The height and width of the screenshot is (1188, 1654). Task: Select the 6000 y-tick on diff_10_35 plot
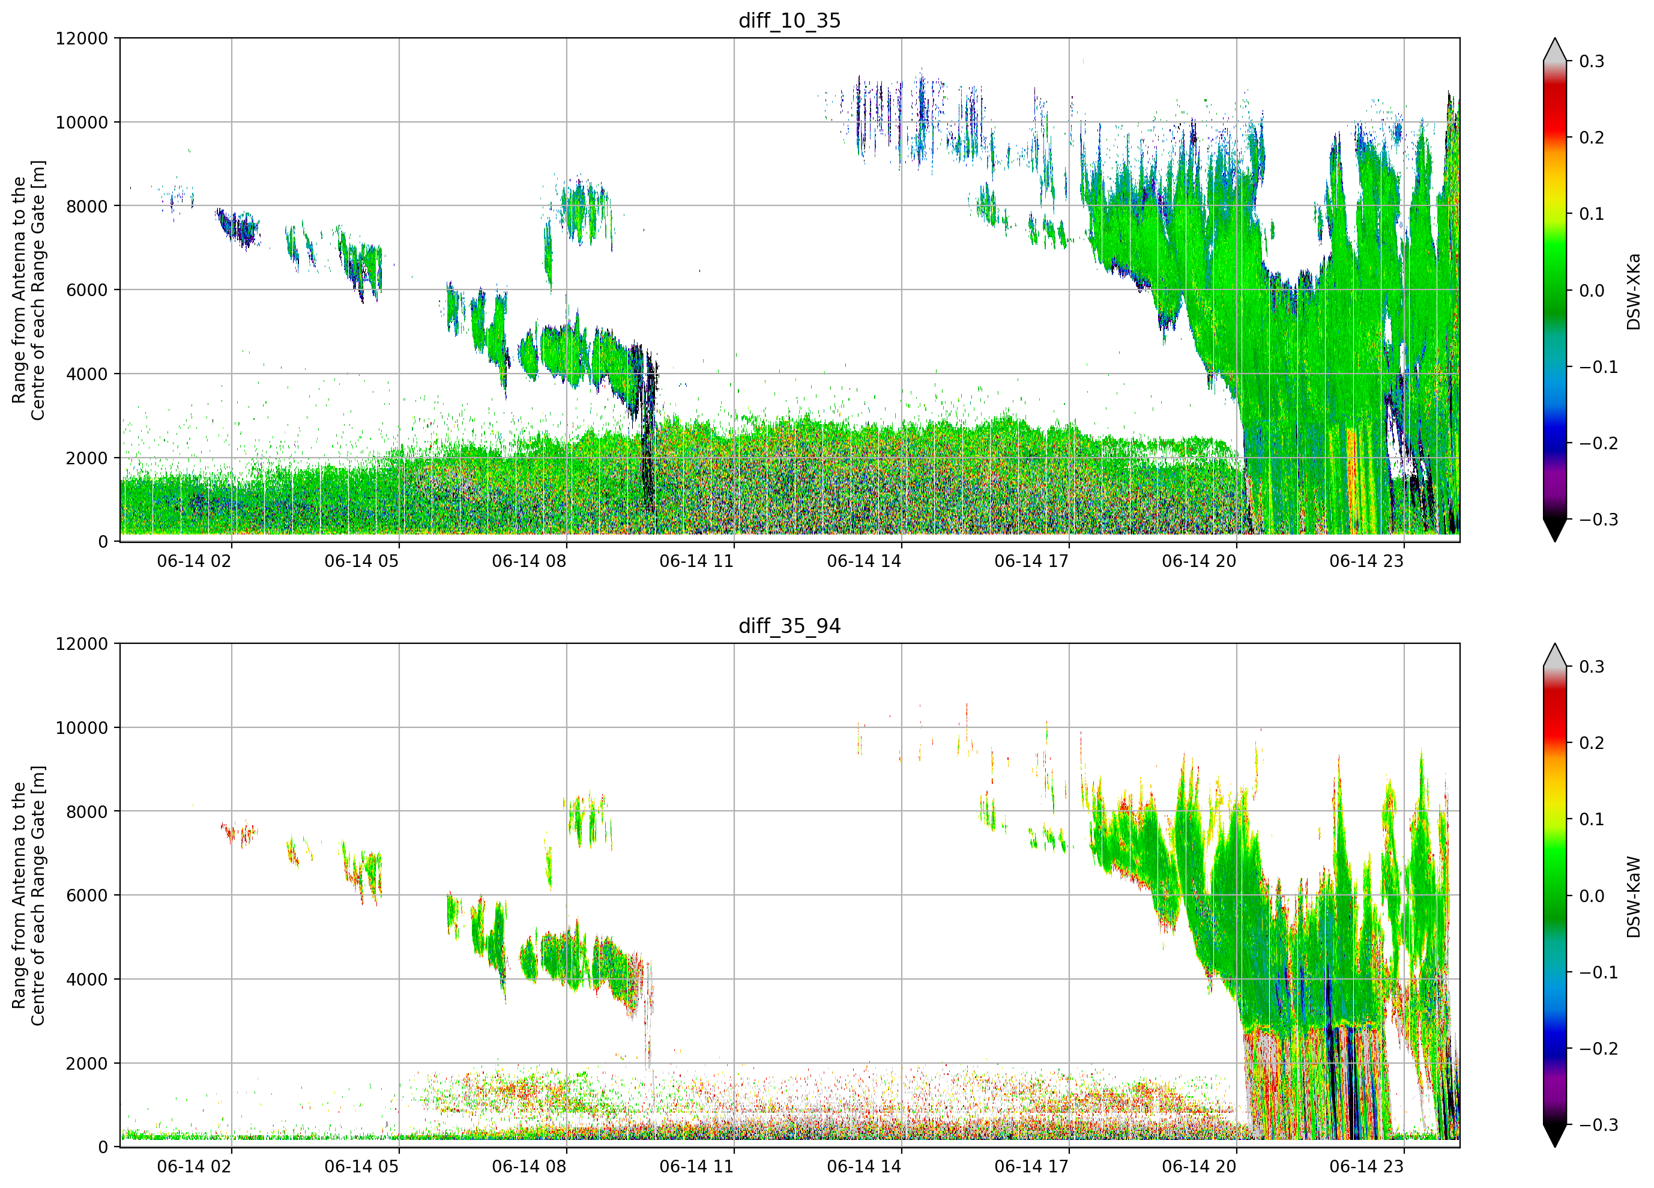coord(87,289)
